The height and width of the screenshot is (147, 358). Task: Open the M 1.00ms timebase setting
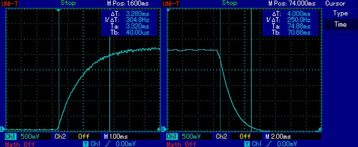coord(116,136)
